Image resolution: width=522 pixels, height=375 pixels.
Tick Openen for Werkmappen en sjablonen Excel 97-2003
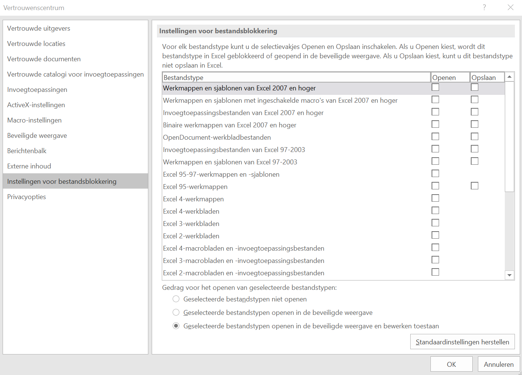click(x=435, y=161)
